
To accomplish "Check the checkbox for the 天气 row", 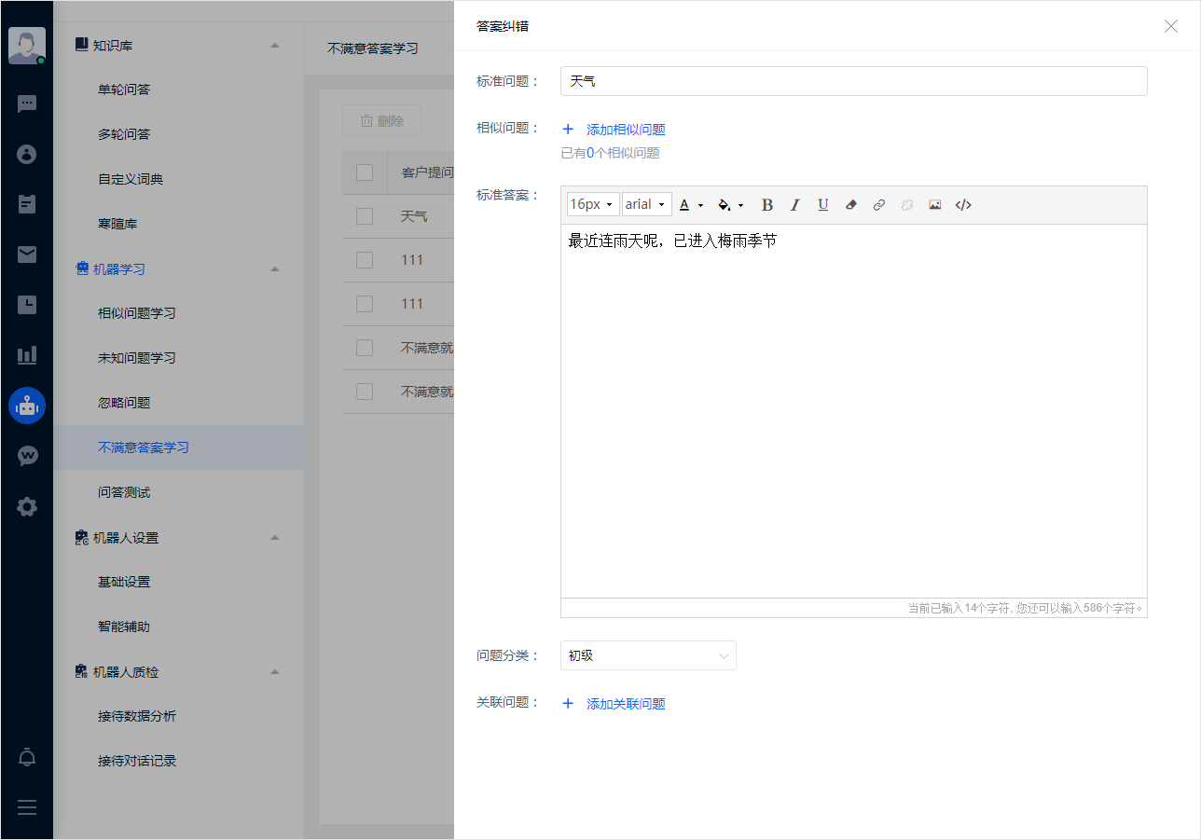I will [365, 216].
